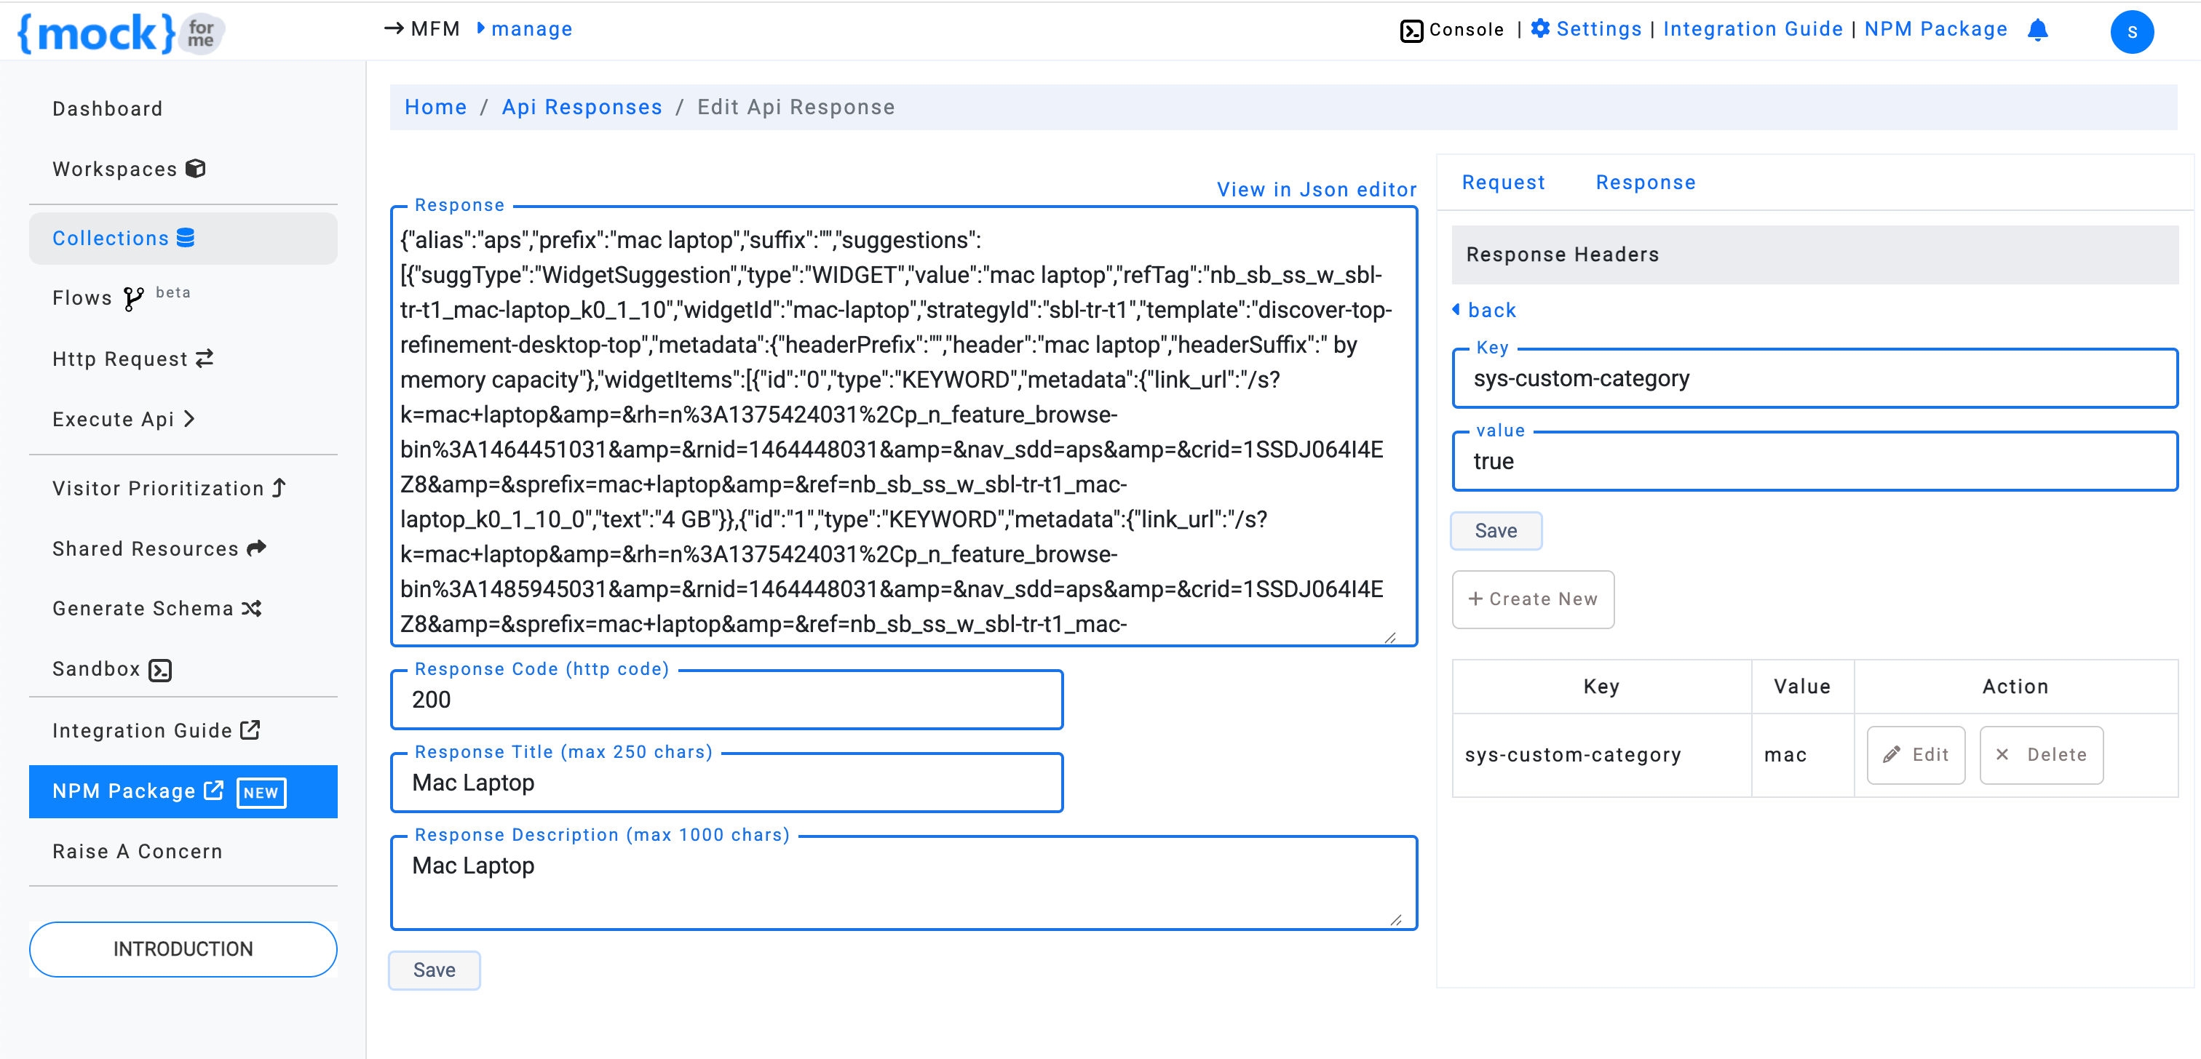
Task: Click the Http Request arrows icon
Action: [205, 358]
